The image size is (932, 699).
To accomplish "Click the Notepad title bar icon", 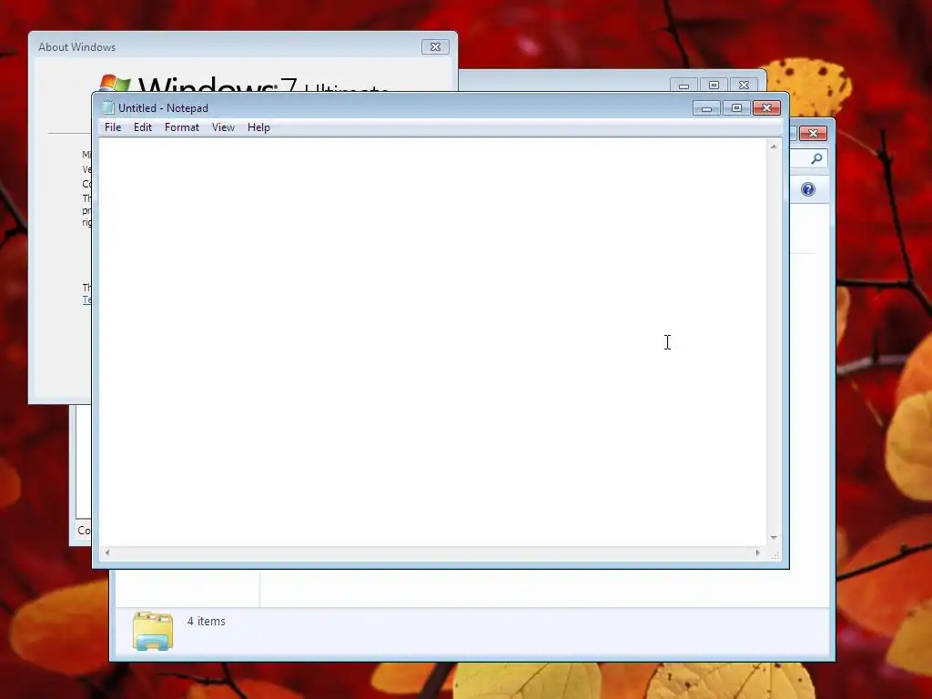I will click(107, 107).
